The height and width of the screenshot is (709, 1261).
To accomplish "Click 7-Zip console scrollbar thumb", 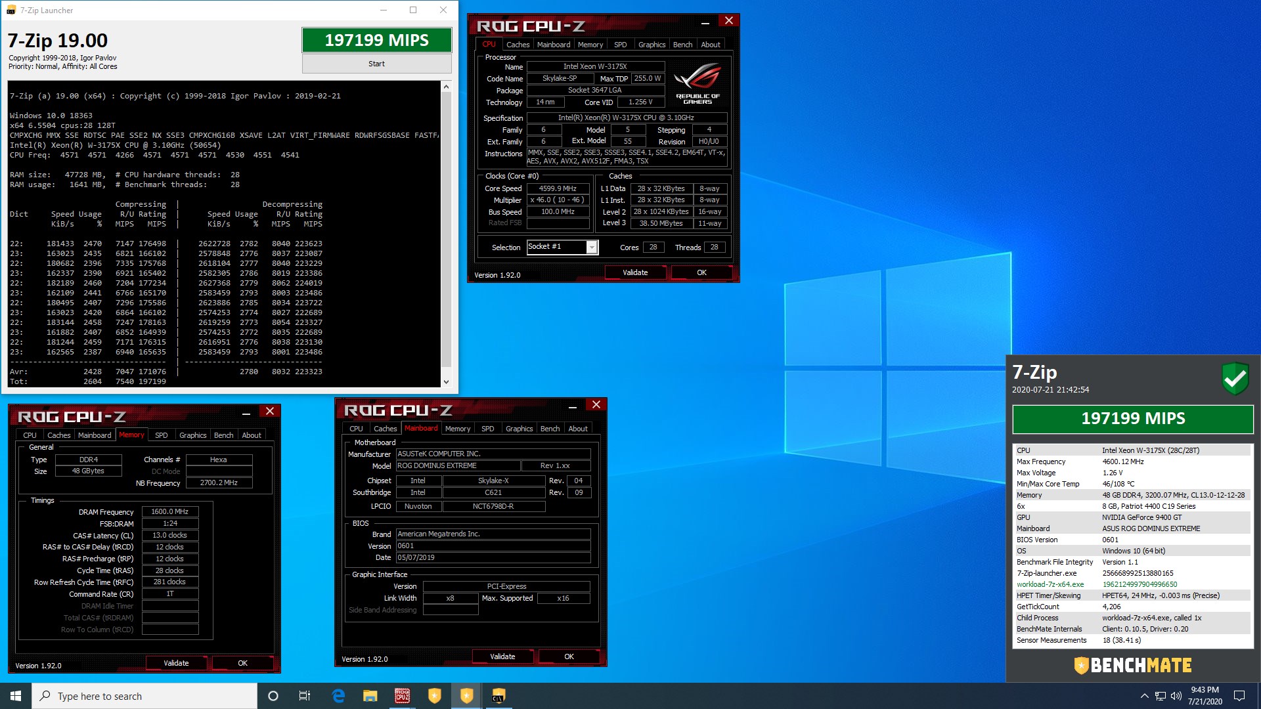I will point(446,230).
